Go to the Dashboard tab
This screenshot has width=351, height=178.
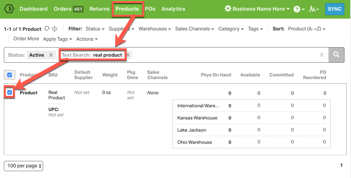tap(34, 9)
